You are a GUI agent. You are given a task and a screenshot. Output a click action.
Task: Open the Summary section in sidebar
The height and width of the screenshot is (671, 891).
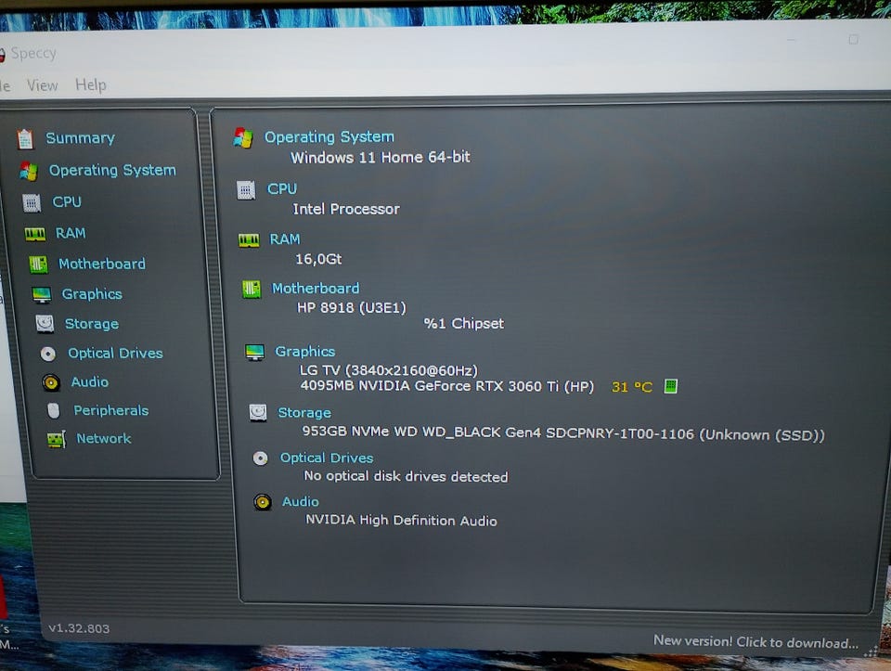click(80, 138)
